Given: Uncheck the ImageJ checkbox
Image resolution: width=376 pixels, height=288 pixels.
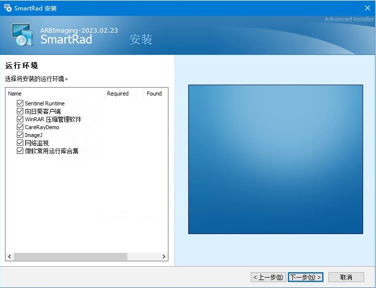Looking at the screenshot, I should (x=20, y=135).
